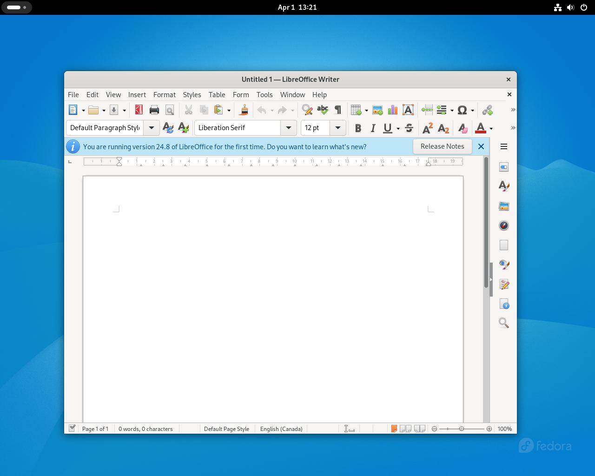Image resolution: width=595 pixels, height=476 pixels.
Task: Open Paste options dropdown arrow
Action: pos(229,111)
